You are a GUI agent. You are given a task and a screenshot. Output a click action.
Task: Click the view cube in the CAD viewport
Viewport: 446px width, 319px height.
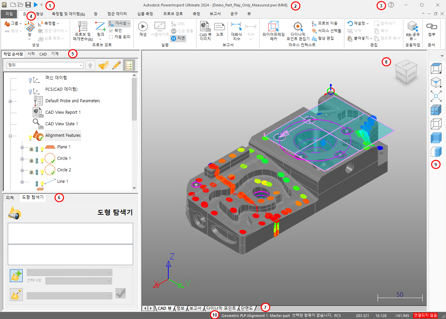[406, 71]
